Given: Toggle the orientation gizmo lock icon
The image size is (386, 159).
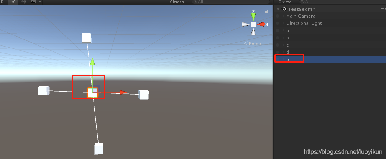Looking at the screenshot, I should pyautogui.click(x=266, y=11).
